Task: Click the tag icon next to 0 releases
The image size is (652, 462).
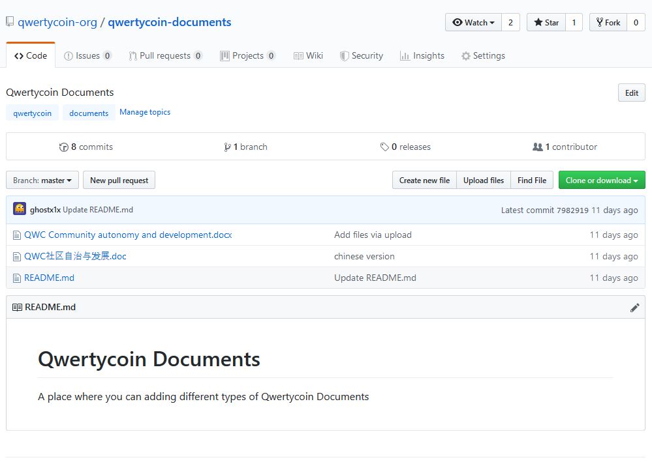Action: click(384, 147)
